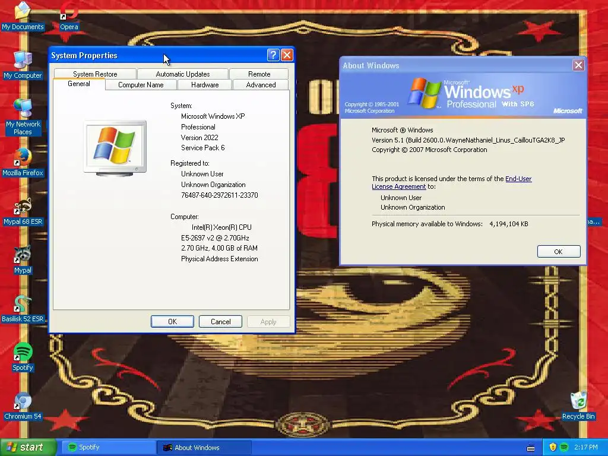The width and height of the screenshot is (608, 456).
Task: Open the My Documents desktop icon
Action: (23, 15)
